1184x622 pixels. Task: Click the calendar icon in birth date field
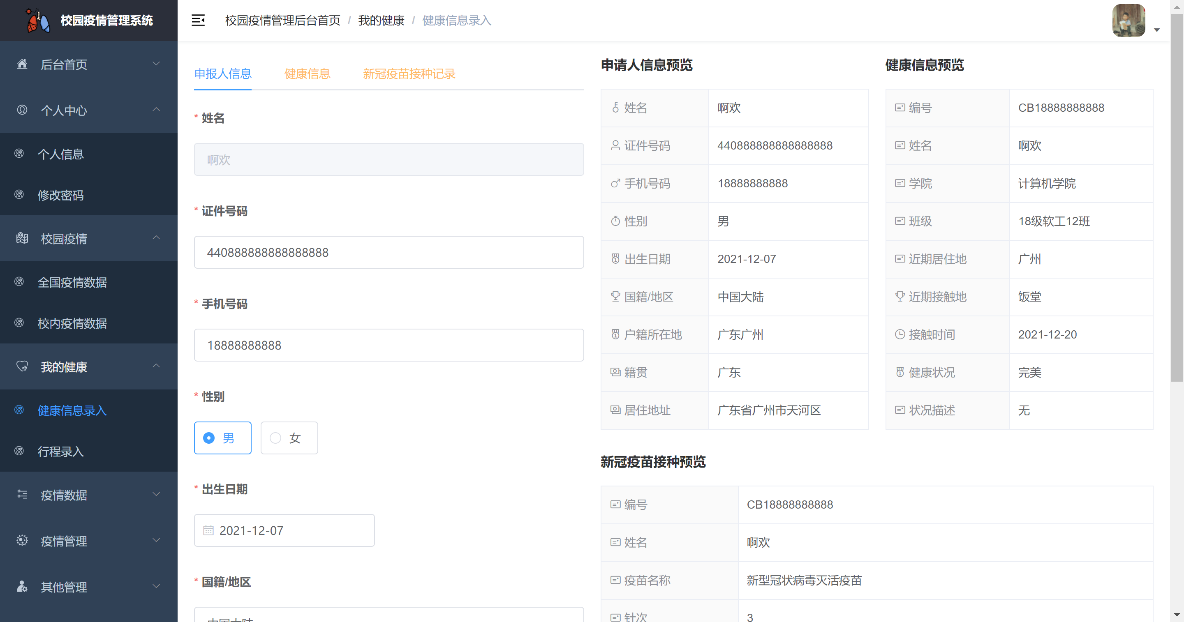click(x=208, y=530)
